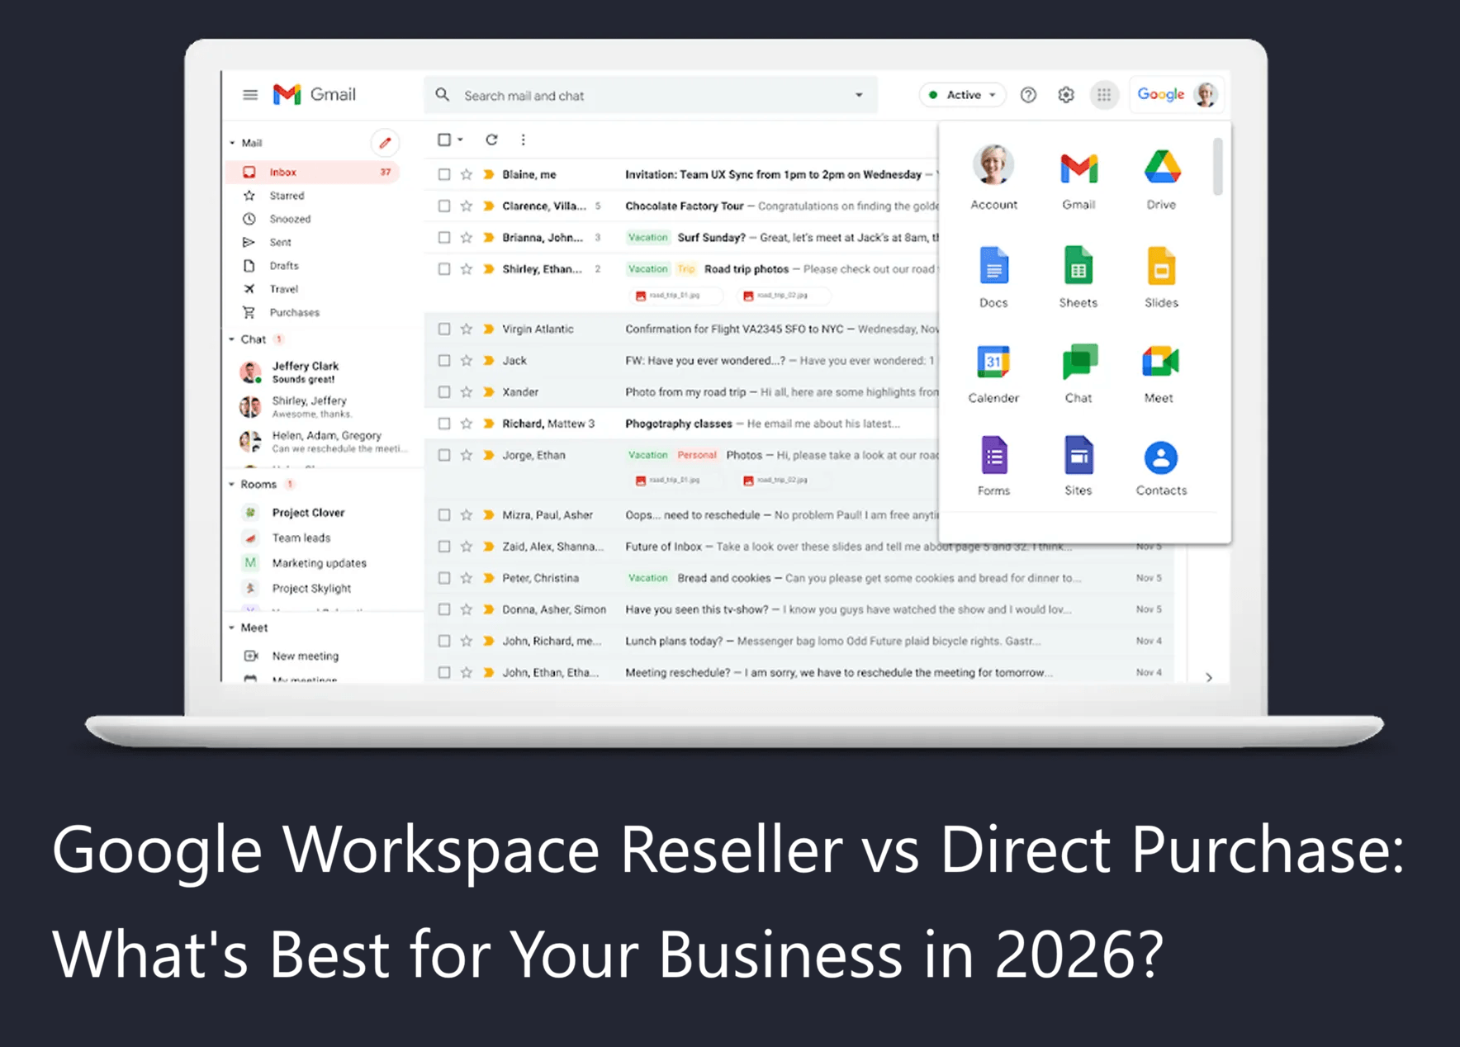Open the Active status dropdown
Viewport: 1460px width, 1047px height.
pyautogui.click(x=962, y=95)
